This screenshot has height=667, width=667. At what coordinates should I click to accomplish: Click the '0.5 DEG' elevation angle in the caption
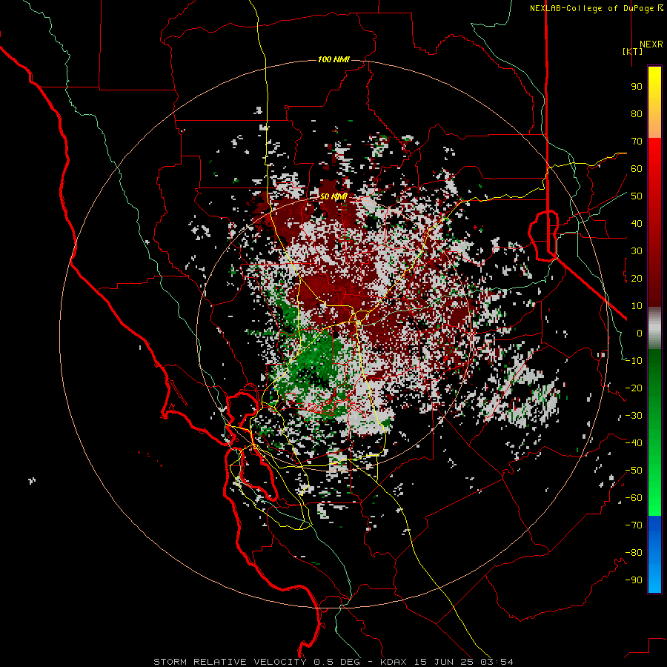tap(337, 662)
